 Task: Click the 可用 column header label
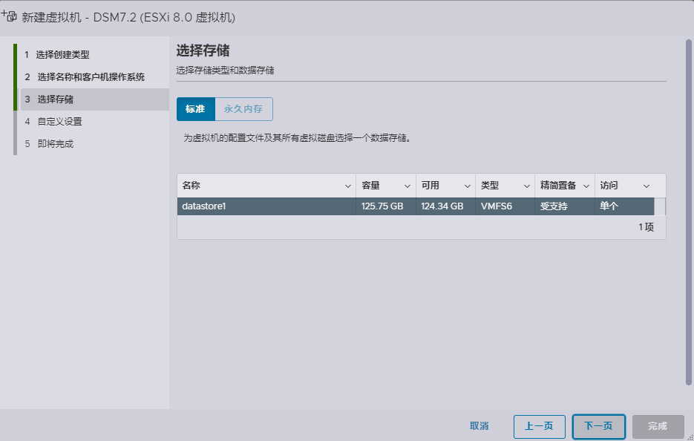[431, 186]
